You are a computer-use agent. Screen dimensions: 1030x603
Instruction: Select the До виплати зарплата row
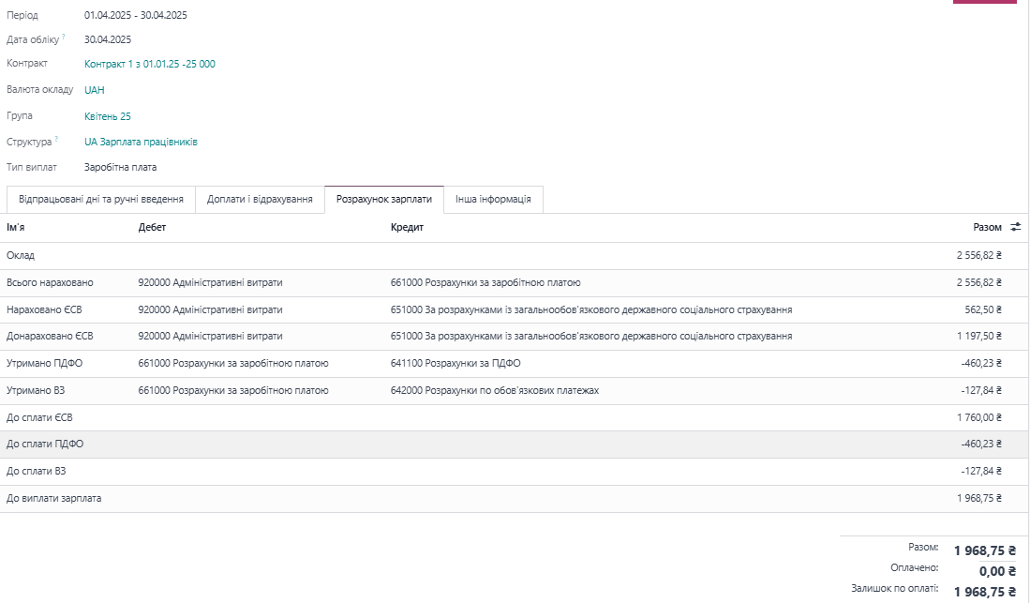click(x=53, y=498)
